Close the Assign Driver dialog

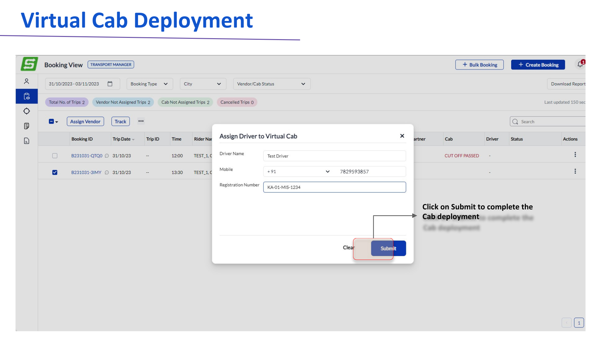tap(402, 136)
